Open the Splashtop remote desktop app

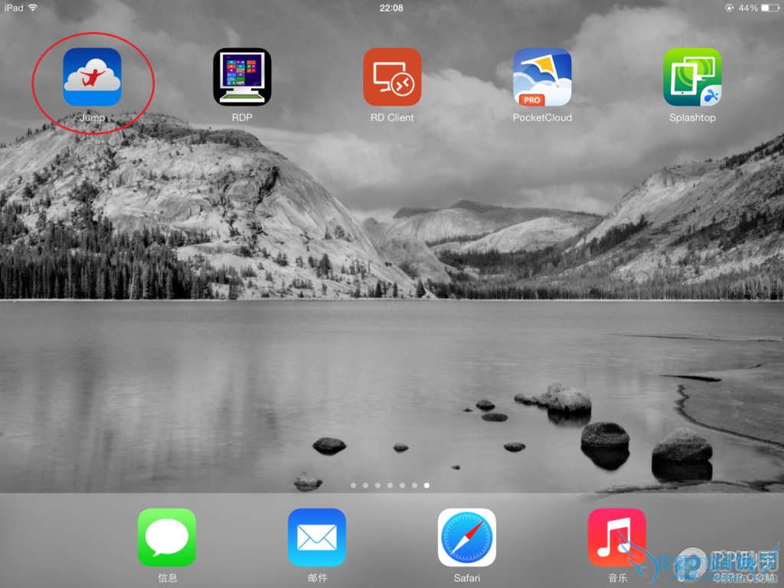coord(692,77)
